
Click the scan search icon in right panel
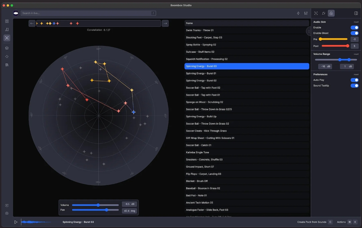point(316,13)
